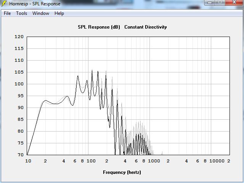The image size is (244, 183).
Task: Click the window title 'Hornresp - SPL Response'
Action: 35,3
